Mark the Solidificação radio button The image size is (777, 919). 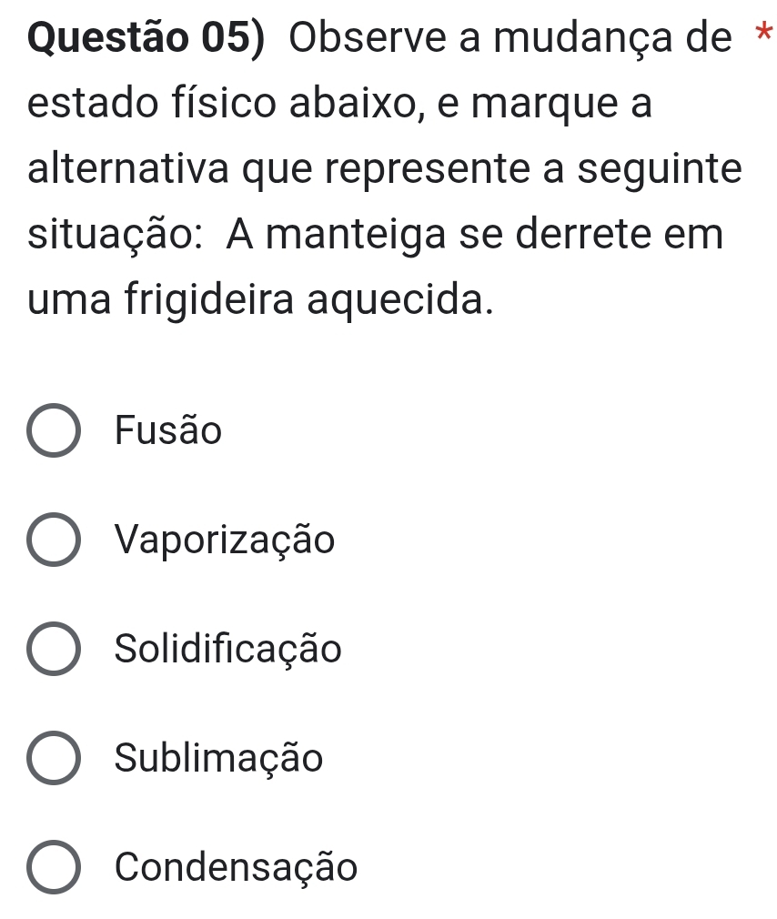[x=54, y=650]
